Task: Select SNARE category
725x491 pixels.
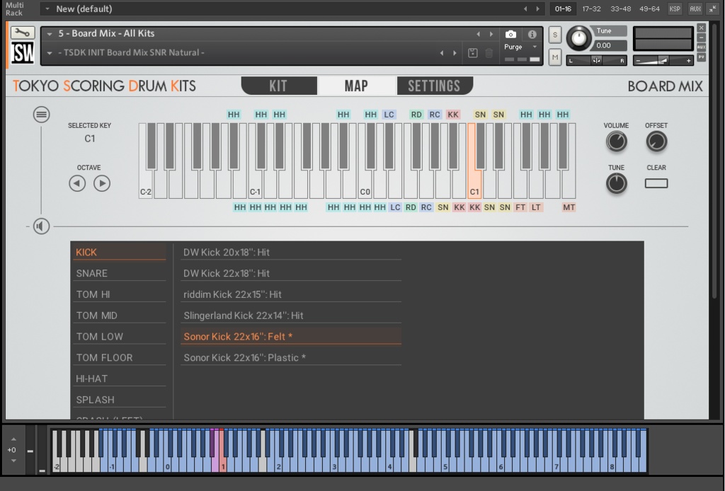Action: pos(119,273)
